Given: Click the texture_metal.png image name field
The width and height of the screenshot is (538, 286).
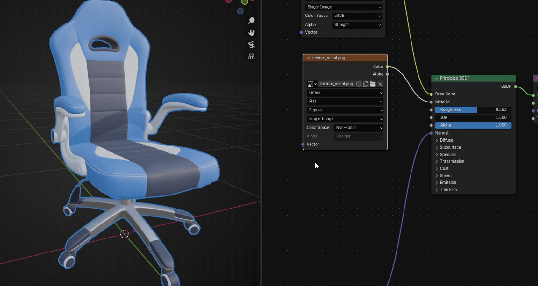Looking at the screenshot, I should [336, 84].
